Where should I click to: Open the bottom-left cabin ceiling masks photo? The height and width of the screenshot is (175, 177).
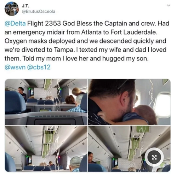coord(46,149)
